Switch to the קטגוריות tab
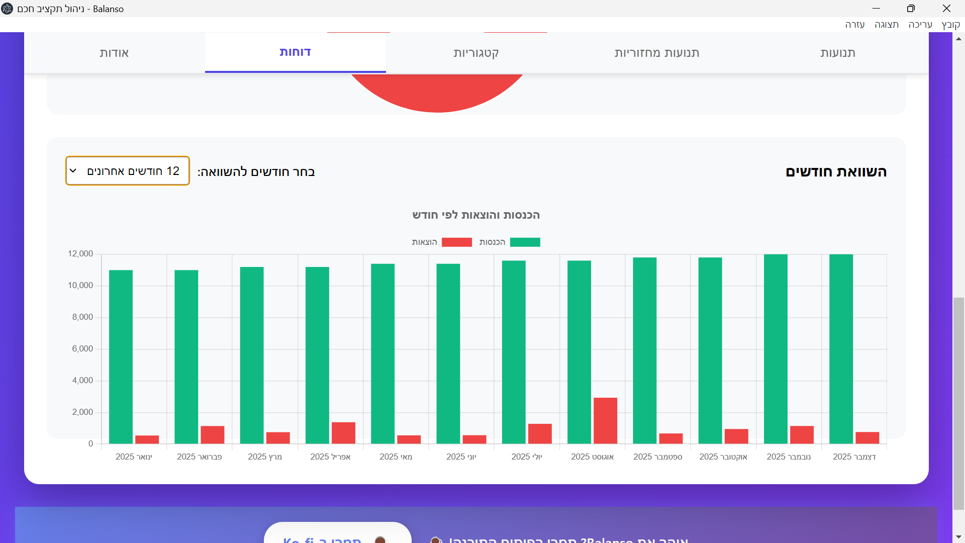 pyautogui.click(x=476, y=53)
